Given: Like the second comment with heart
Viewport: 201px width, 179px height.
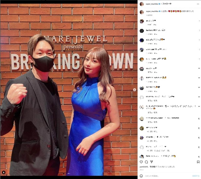Looking at the screenshot, I should (x=199, y=30).
